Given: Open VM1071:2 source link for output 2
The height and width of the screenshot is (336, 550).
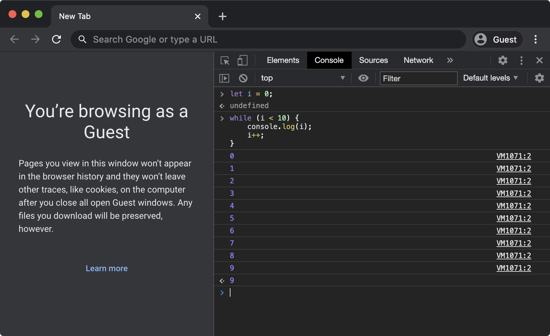Looking at the screenshot, I should pyautogui.click(x=514, y=181).
